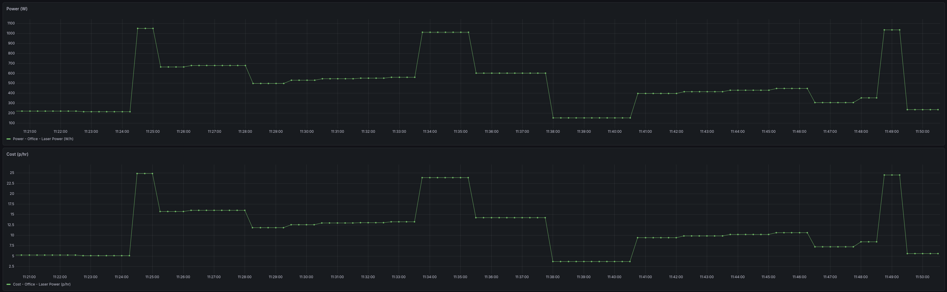Click the 11:49:00 time label in the Power panel

(892, 132)
